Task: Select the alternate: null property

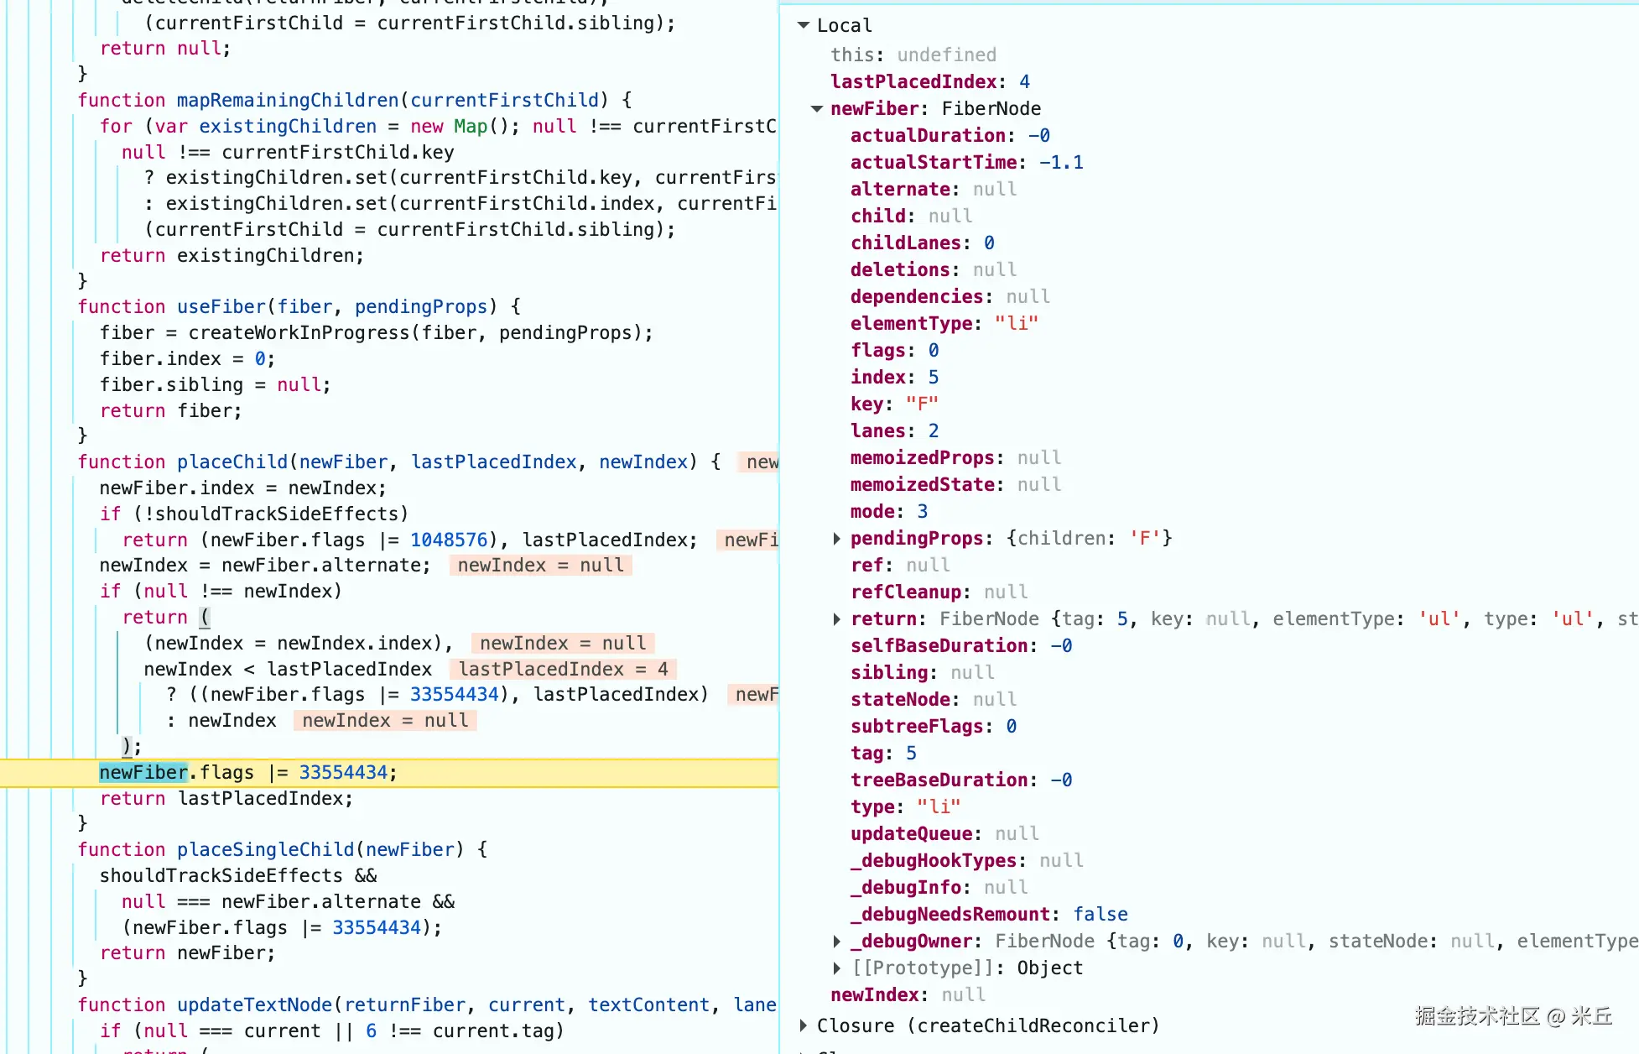Action: (934, 190)
